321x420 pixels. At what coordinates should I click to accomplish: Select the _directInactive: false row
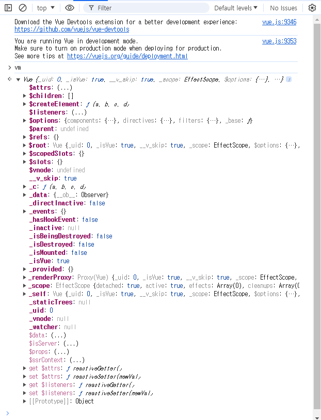67,203
